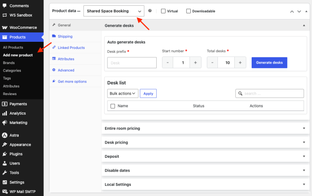Click the product data help question icon
Image resolution: width=312 pixels, height=196 pixels.
[150, 11]
